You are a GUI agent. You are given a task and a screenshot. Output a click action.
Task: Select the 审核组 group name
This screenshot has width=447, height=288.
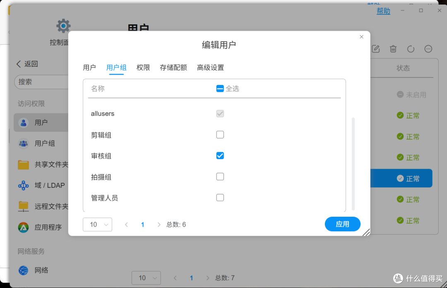click(101, 156)
